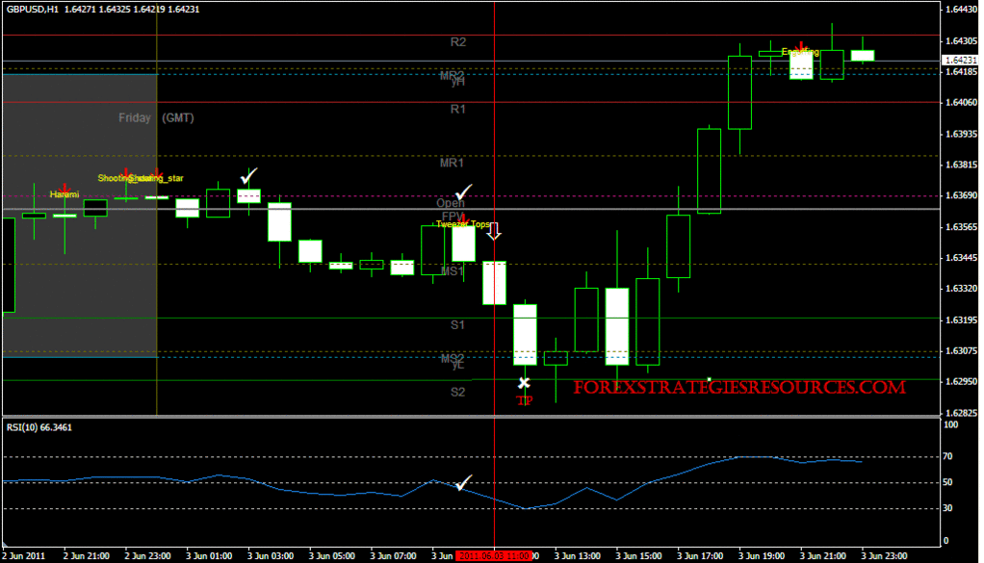Click the check mark near the 3 Jun 01:00 candles

(249, 175)
